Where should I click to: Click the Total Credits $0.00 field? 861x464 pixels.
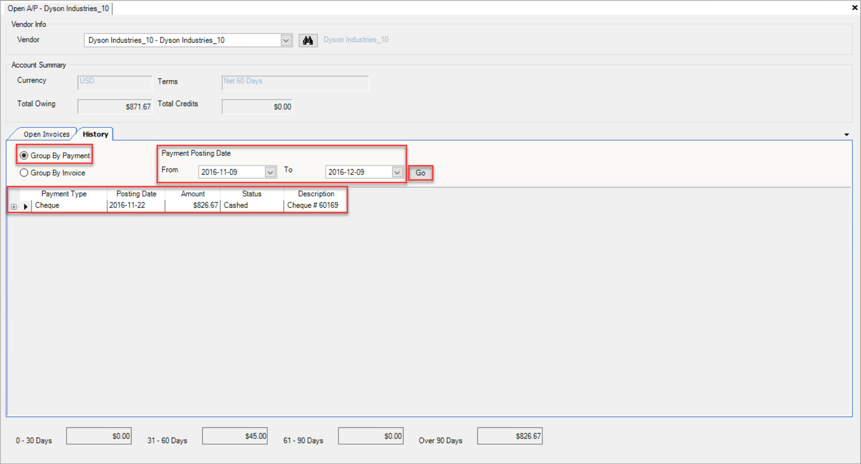click(x=257, y=107)
